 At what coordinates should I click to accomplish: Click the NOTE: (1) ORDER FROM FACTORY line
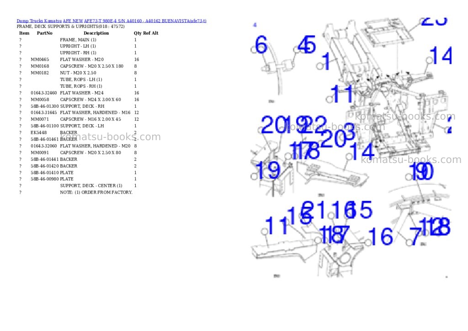click(x=96, y=193)
